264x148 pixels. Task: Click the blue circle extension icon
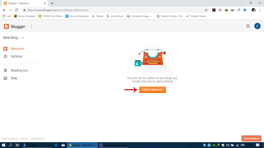tap(245, 10)
